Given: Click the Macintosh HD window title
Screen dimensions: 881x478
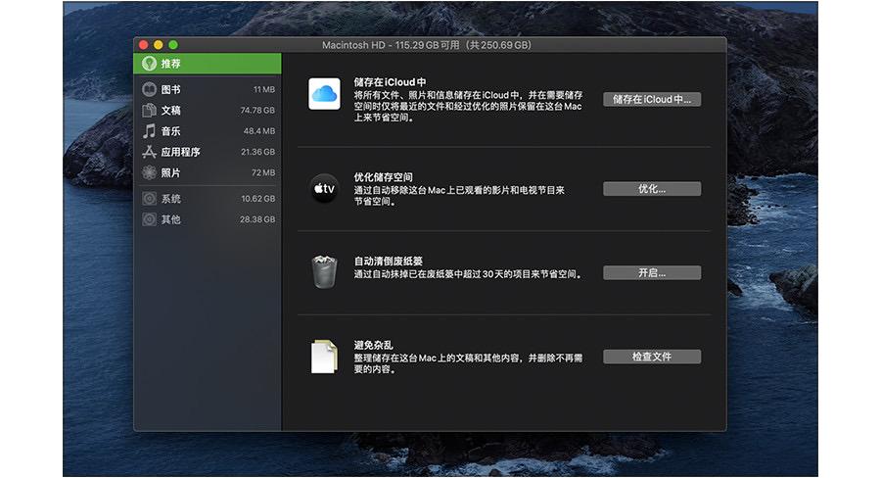Looking at the screenshot, I should click(427, 45).
